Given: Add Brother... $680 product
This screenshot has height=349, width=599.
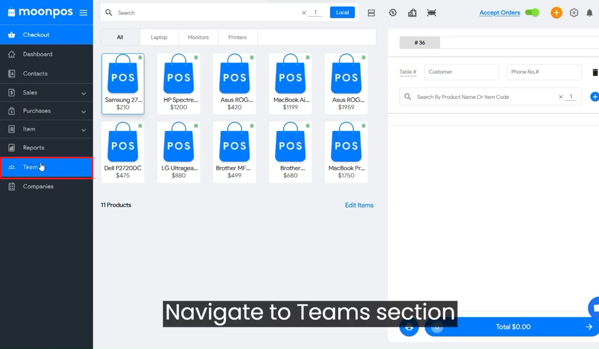Looking at the screenshot, I should (x=290, y=152).
